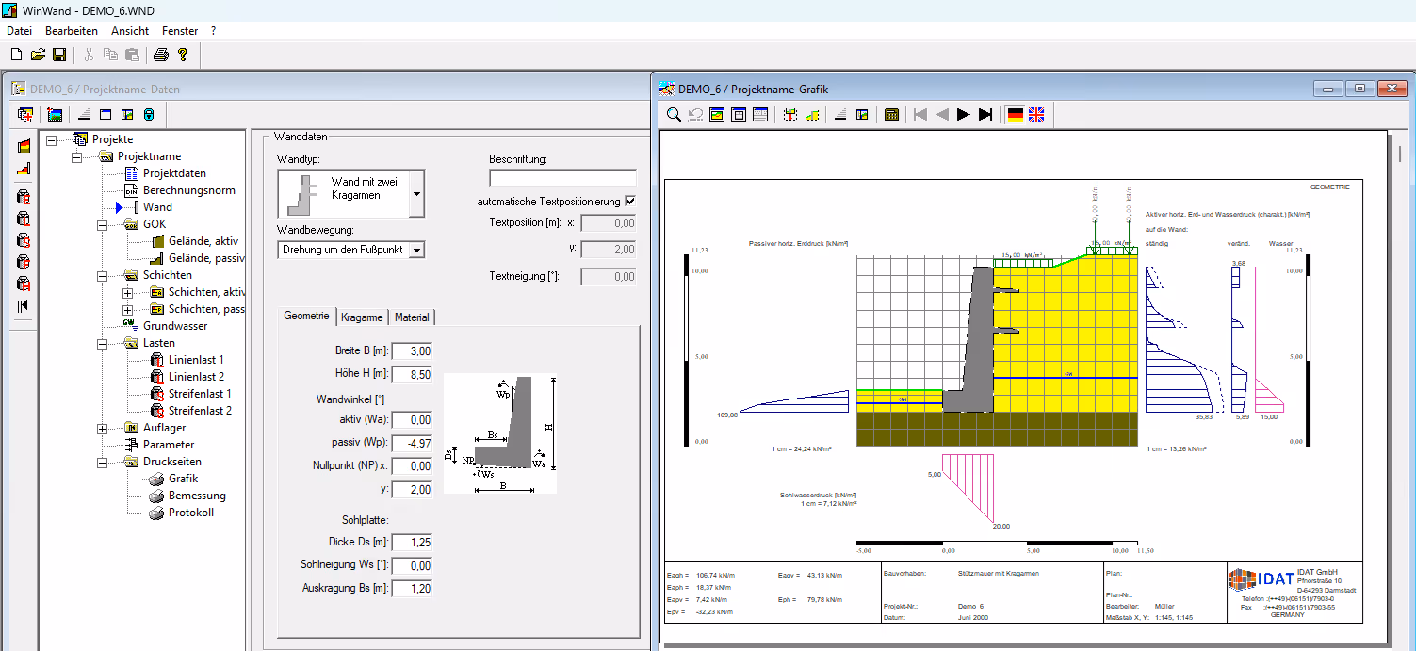Select the German flag language icon
This screenshot has width=1416, height=651.
(x=1015, y=115)
